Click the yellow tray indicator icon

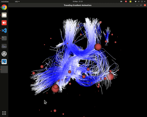click(130, 2)
